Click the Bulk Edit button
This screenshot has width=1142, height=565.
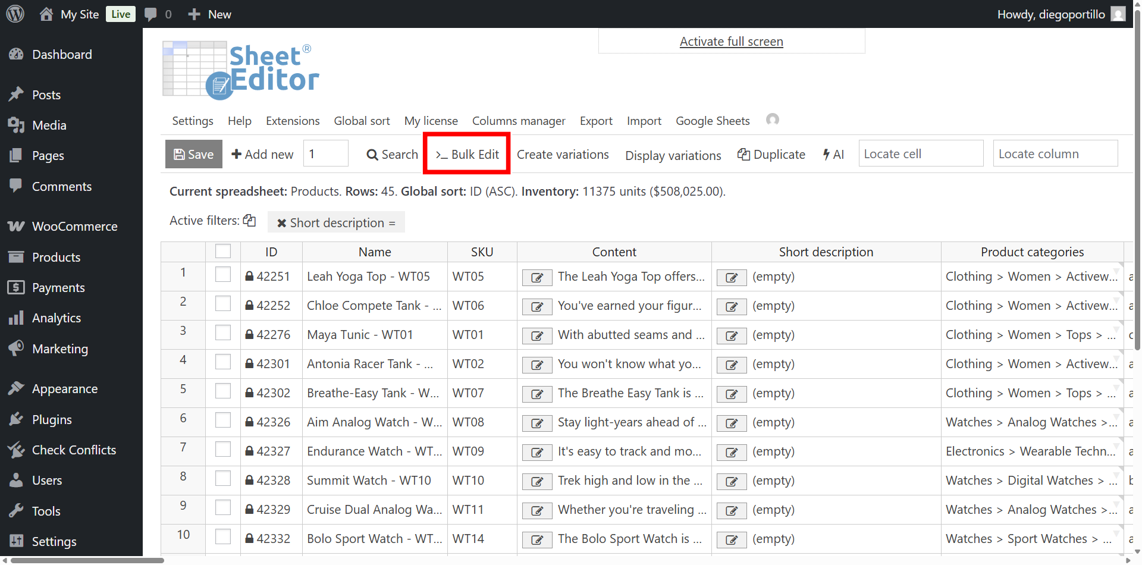(x=467, y=154)
